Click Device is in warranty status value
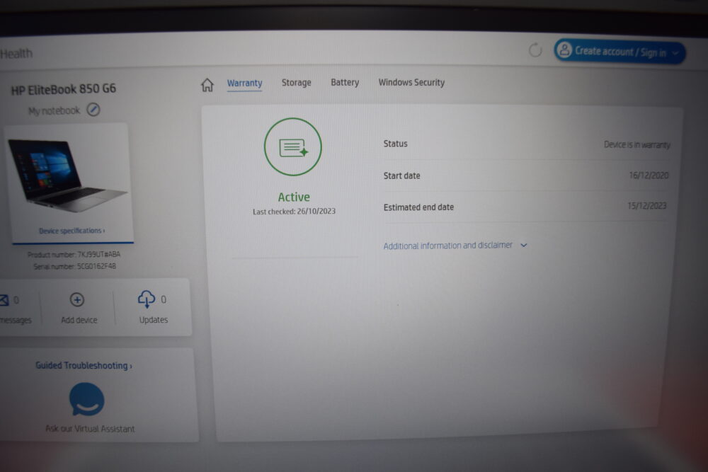708x472 pixels. click(x=636, y=145)
